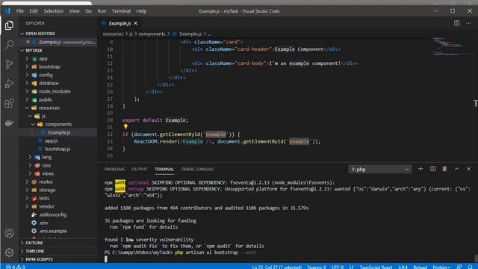This screenshot has height=269, width=478.
Task: Open the Search view in activity bar
Action: (9, 45)
